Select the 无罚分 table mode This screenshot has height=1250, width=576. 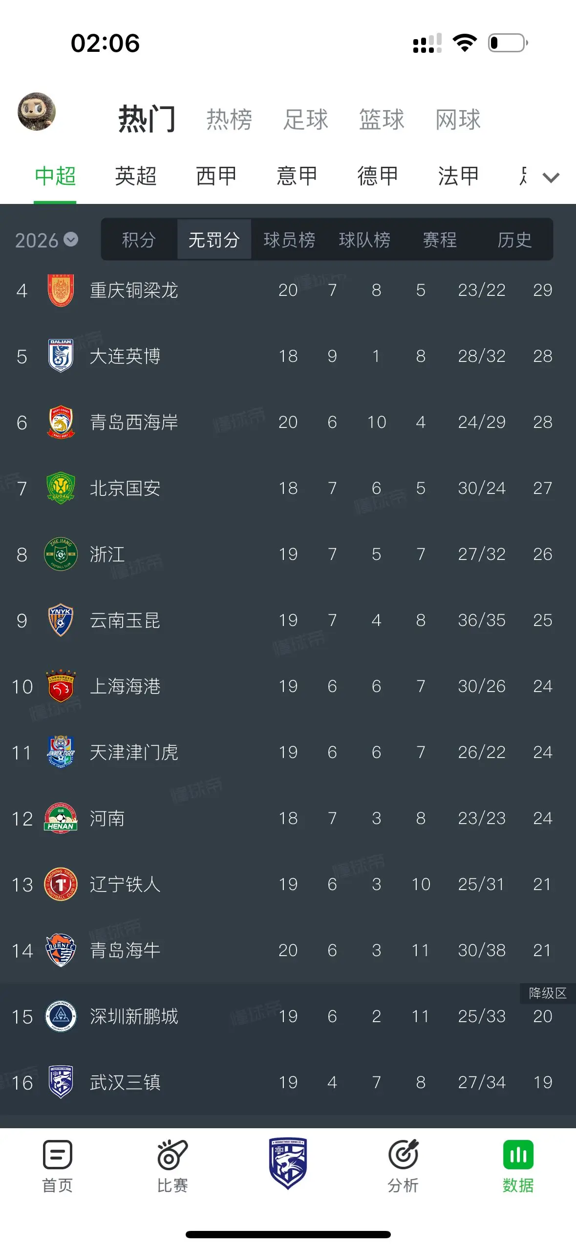tap(214, 240)
